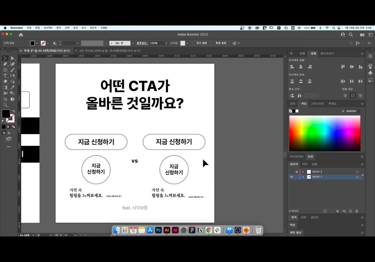Open the Gradient tool
This screenshot has width=375, height=262.
5,87
